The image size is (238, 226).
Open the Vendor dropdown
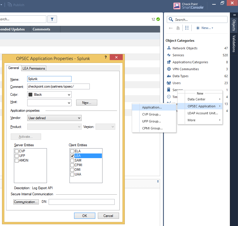[54, 118]
